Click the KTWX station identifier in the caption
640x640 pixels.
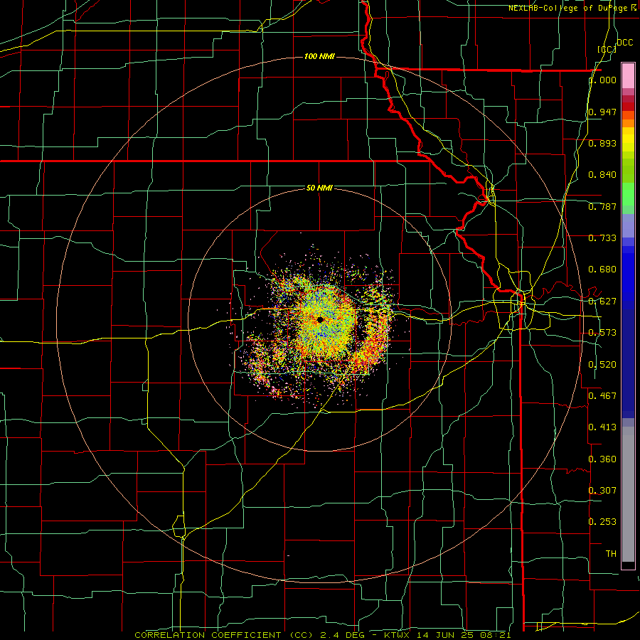[x=397, y=635]
